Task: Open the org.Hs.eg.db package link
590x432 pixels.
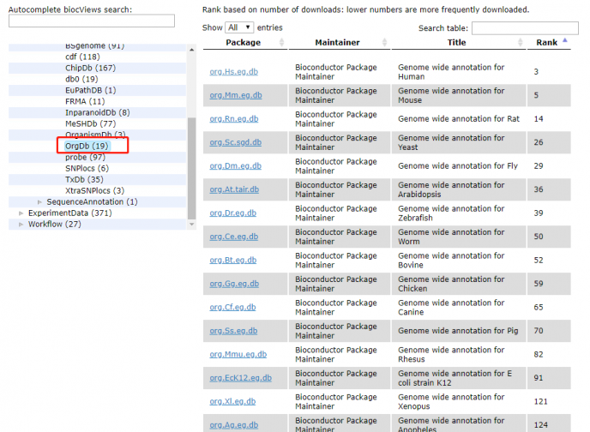Action: click(x=235, y=72)
